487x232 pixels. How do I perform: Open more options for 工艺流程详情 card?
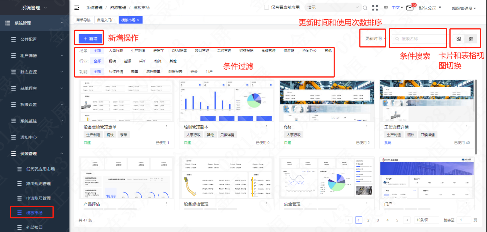pyautogui.click(x=467, y=127)
